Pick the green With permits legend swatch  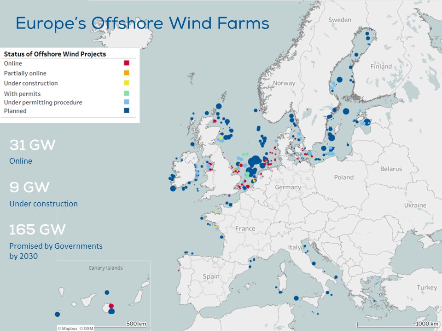(x=127, y=94)
